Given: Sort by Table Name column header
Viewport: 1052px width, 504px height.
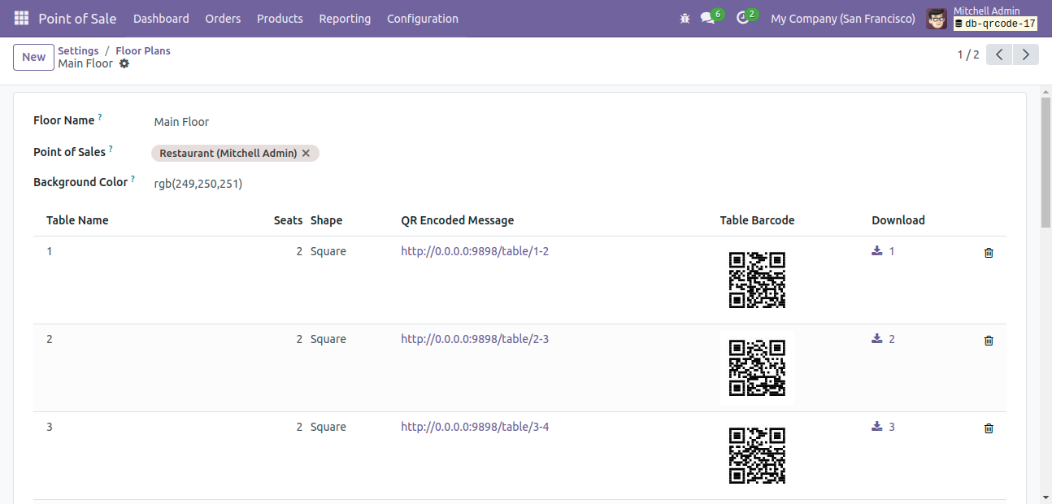Looking at the screenshot, I should pos(77,220).
